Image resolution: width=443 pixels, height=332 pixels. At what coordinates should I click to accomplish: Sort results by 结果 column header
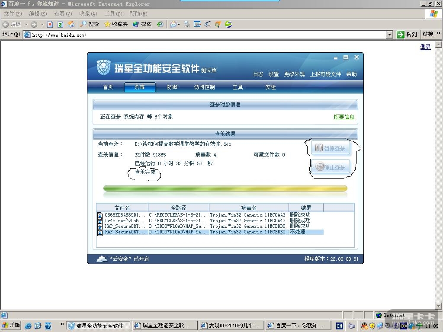[x=306, y=208]
